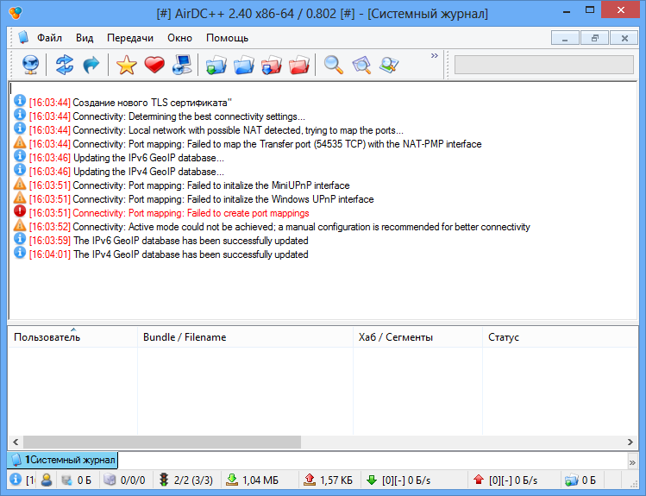The height and width of the screenshot is (496, 646).
Task: Open Search Spy magnifier icon
Action: click(389, 65)
